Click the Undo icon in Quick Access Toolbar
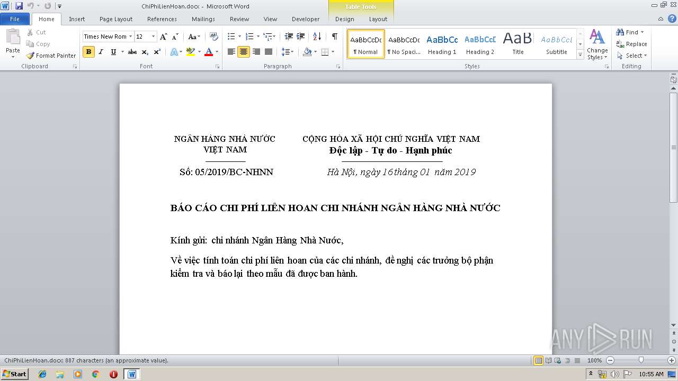The height and width of the screenshot is (381, 678). 30,6
